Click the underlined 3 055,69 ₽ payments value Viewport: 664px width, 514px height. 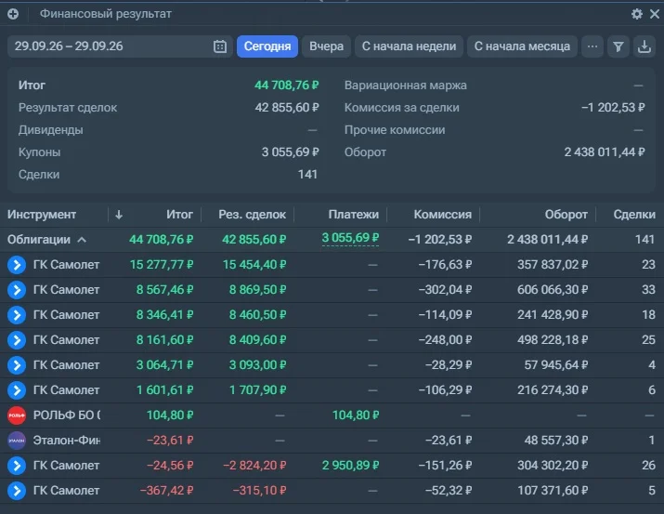click(350, 238)
